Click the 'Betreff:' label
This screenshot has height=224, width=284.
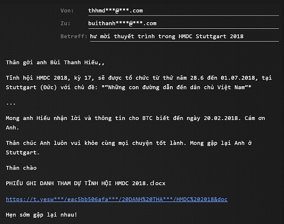coord(73,36)
